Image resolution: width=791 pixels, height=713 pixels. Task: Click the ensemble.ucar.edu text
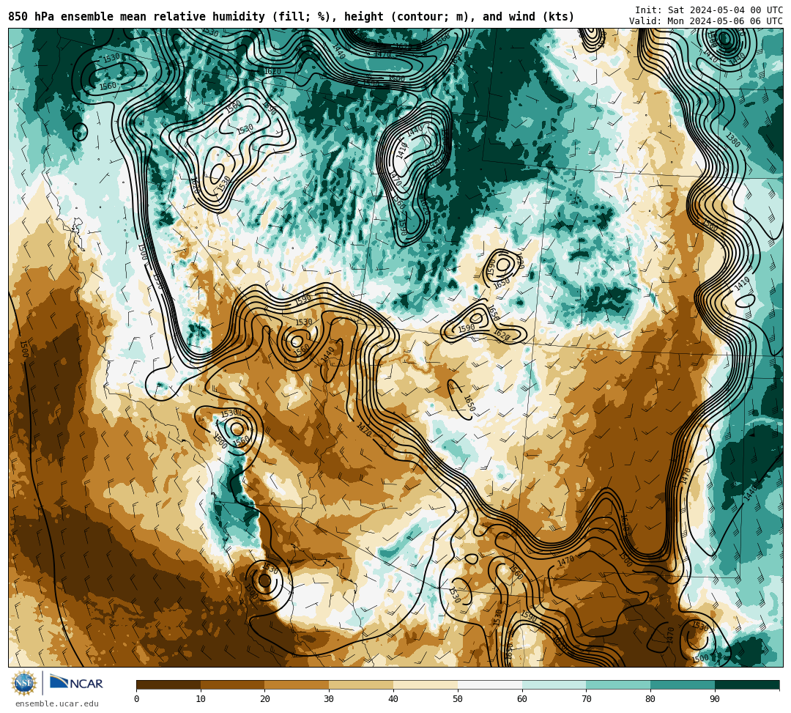pyautogui.click(x=57, y=703)
